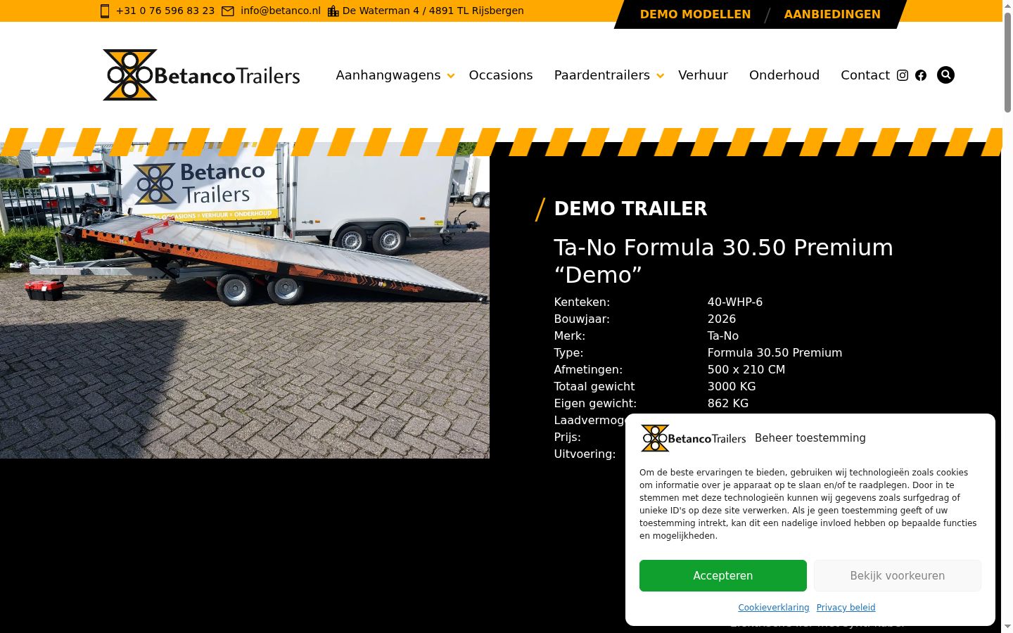Expand the Aanhangwagens submenu arrow
This screenshot has height=633, width=1013.
[x=451, y=76]
